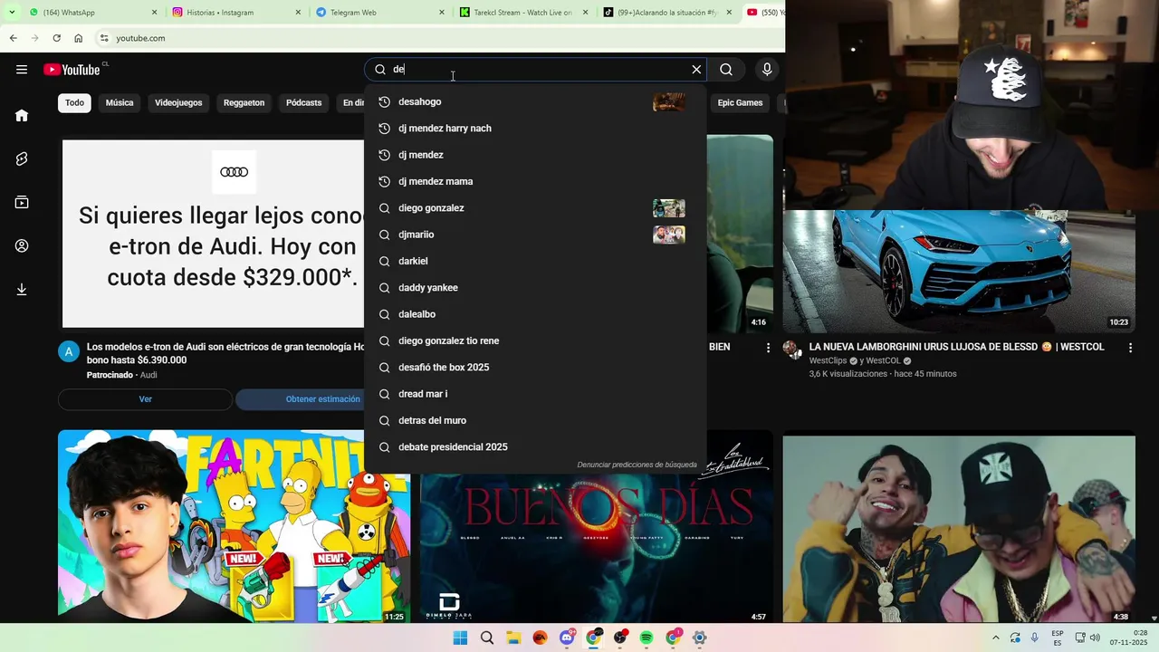Open the YouTube hamburger guide menu

pyautogui.click(x=22, y=70)
